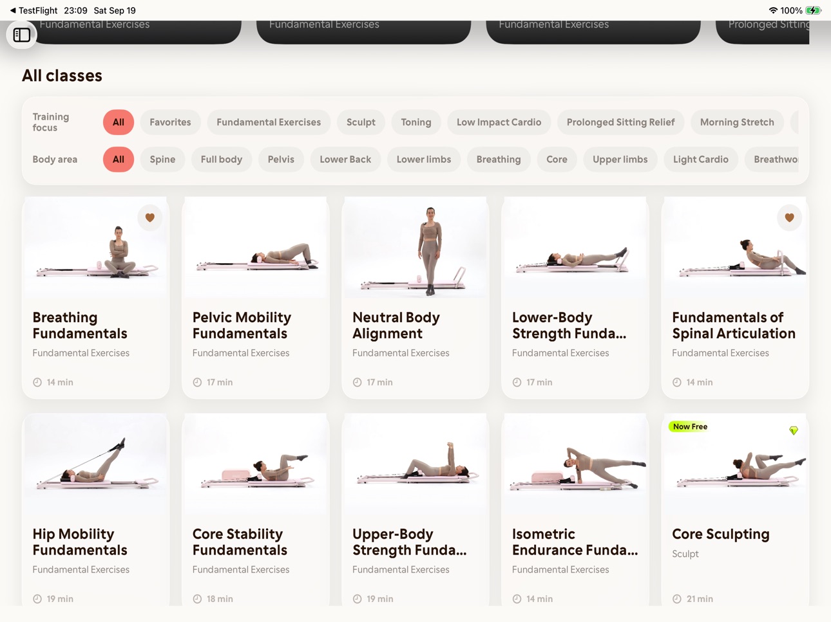831x622 pixels.
Task: Go back to TestFlight via status bar
Action: tap(33, 10)
